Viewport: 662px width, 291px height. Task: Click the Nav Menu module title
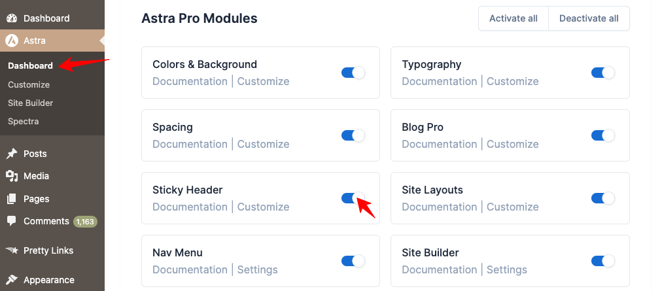click(177, 252)
